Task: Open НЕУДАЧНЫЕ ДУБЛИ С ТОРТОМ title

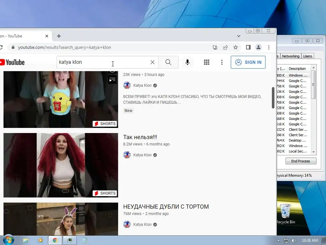Action: [166, 207]
